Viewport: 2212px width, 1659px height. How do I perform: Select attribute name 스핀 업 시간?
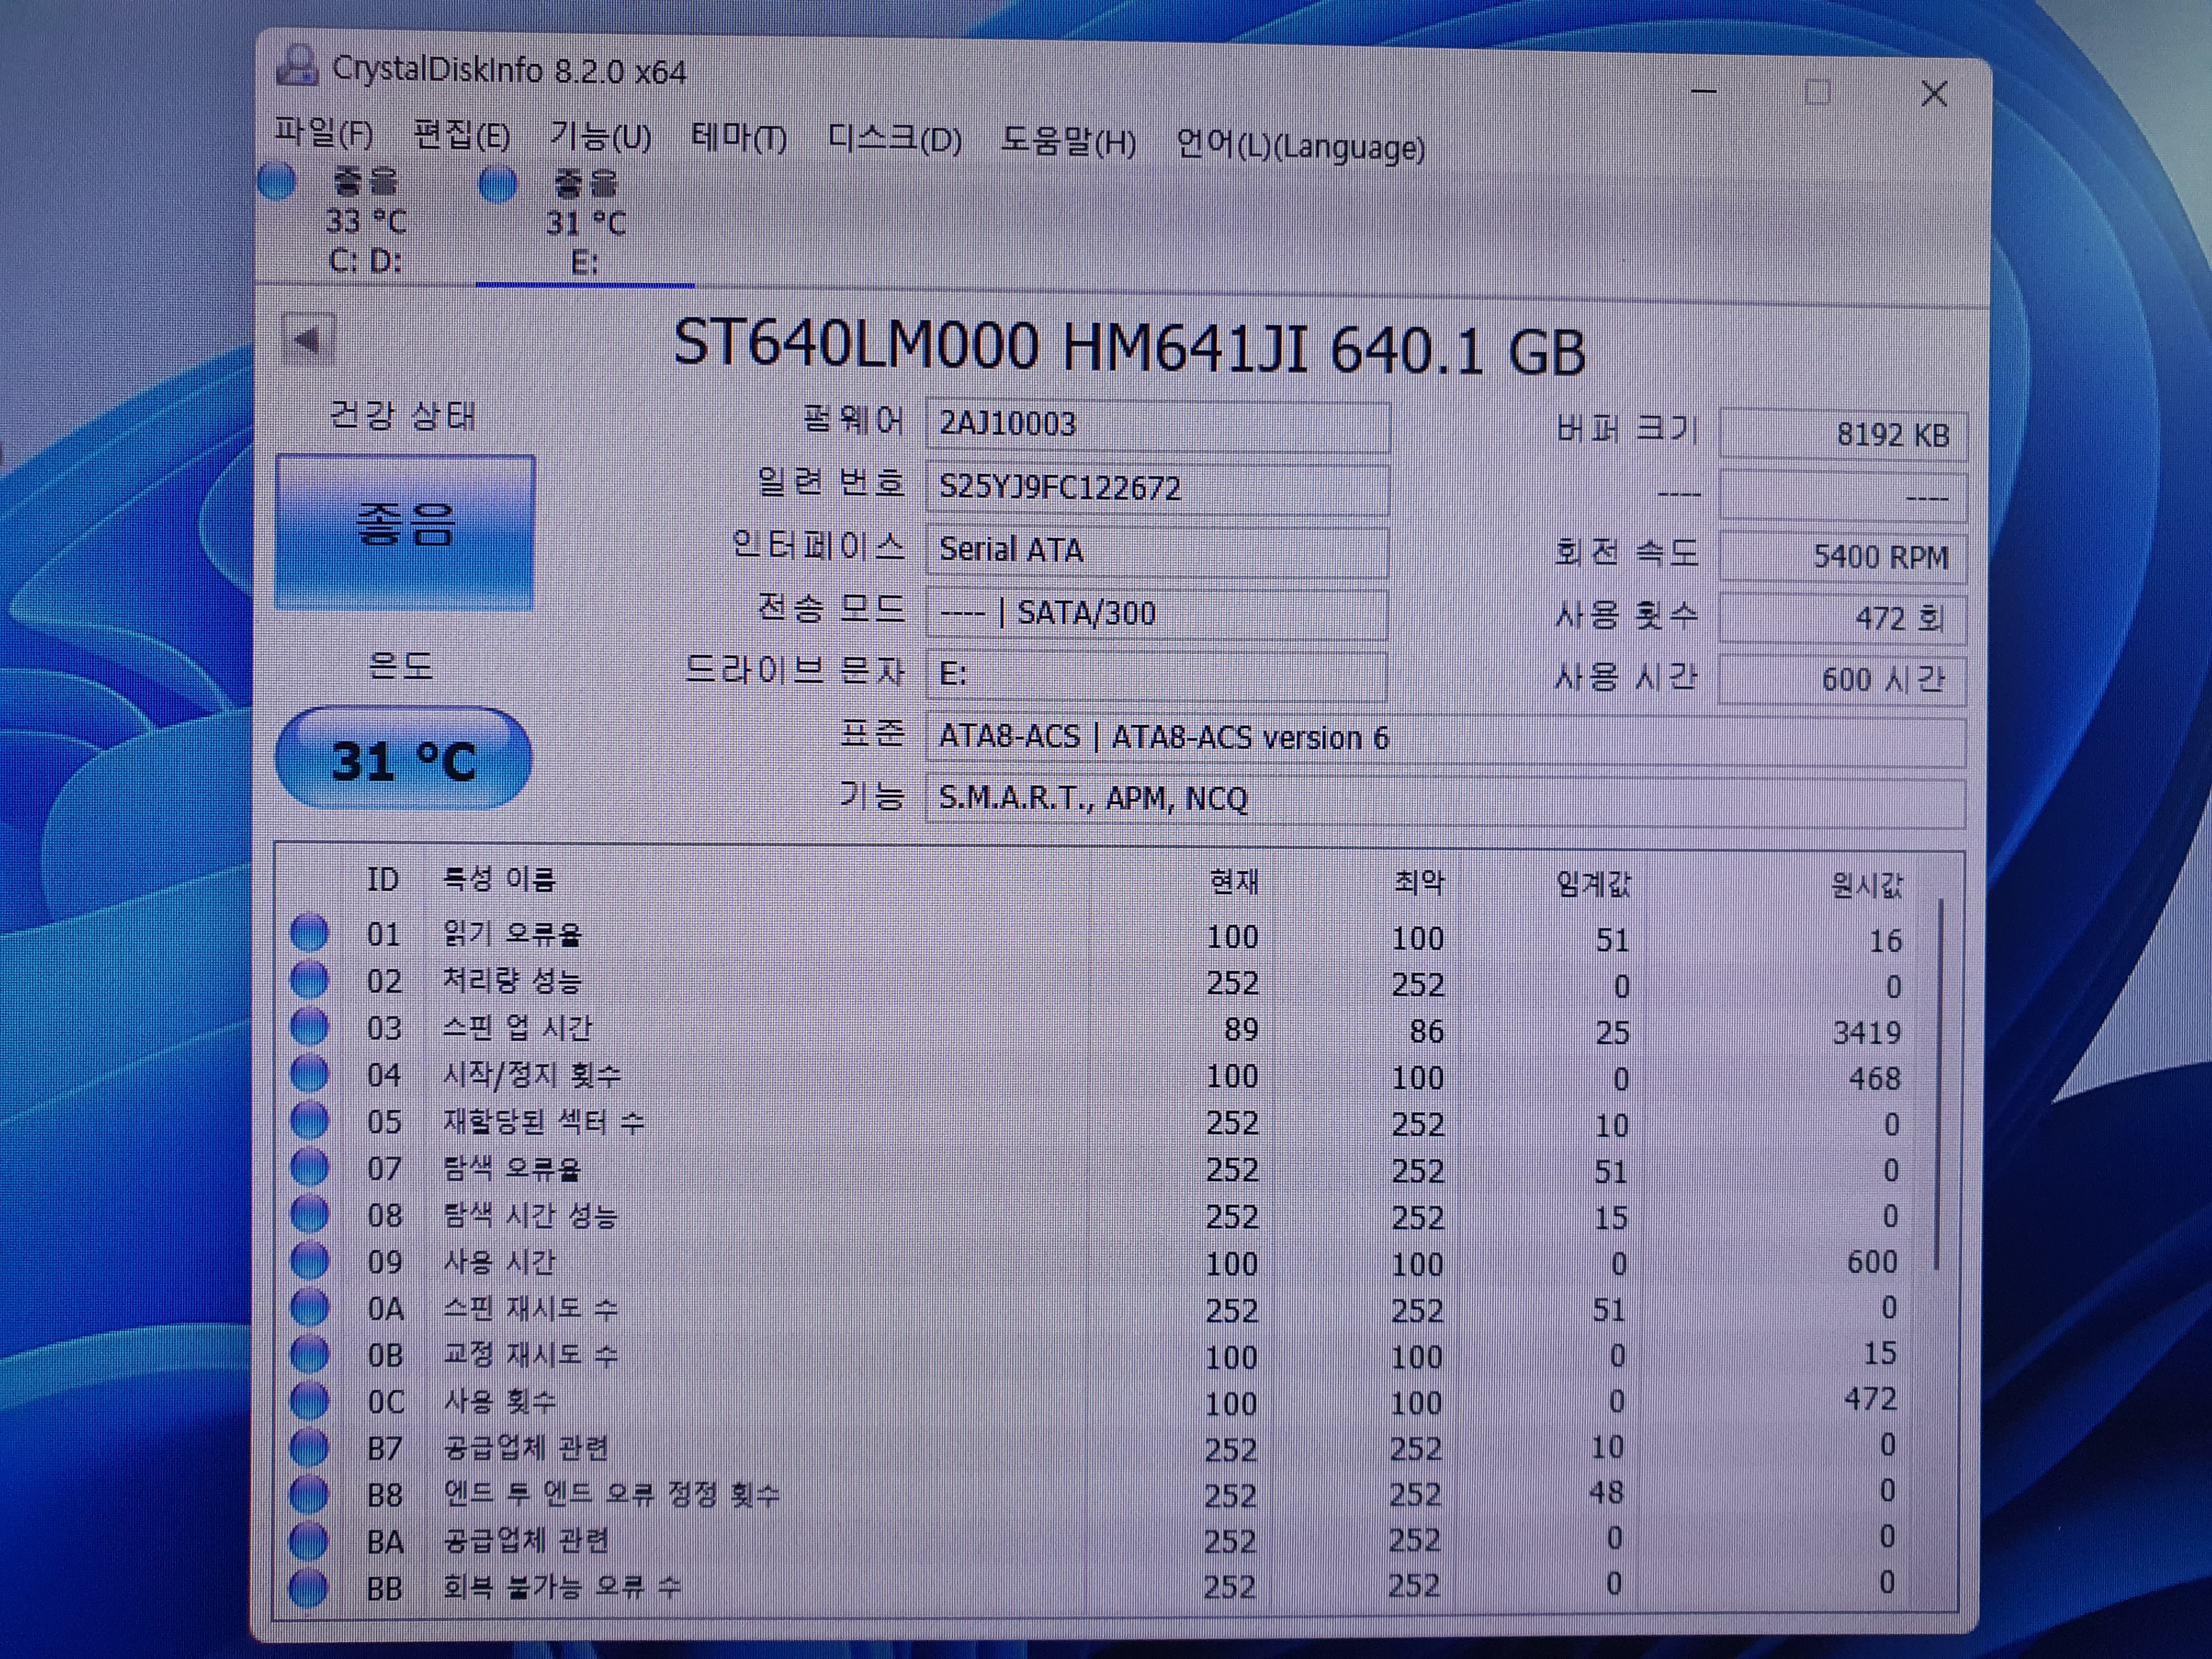point(517,1028)
